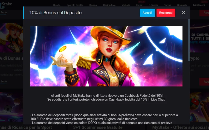Go to the Originals section

tap(182, 5)
